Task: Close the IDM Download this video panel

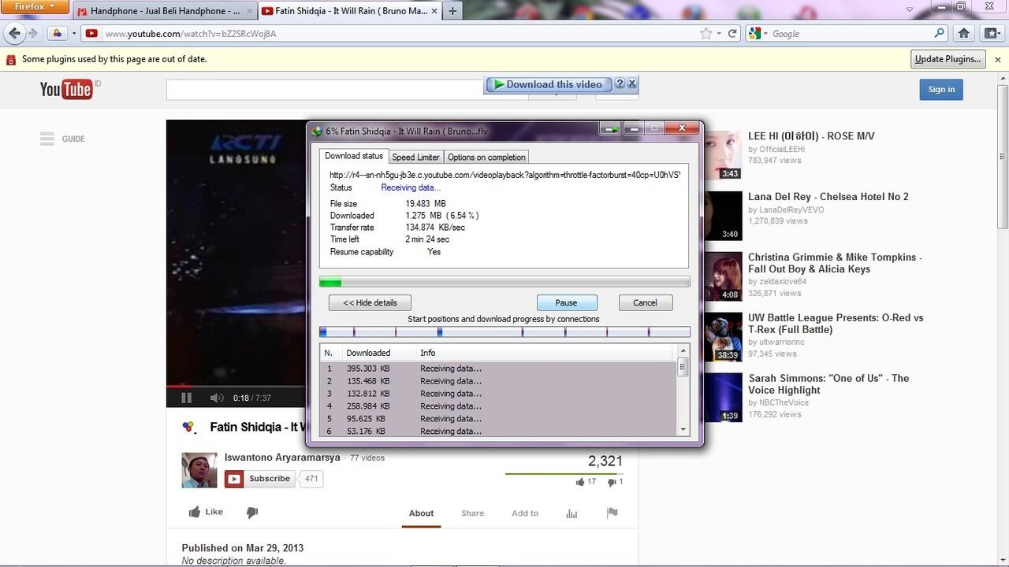Action: [x=631, y=83]
